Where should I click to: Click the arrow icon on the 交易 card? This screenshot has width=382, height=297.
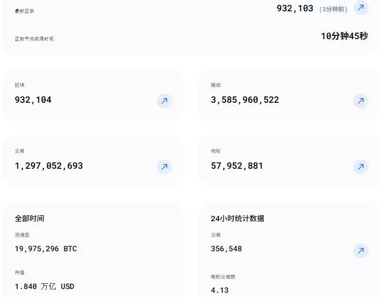tap(164, 167)
